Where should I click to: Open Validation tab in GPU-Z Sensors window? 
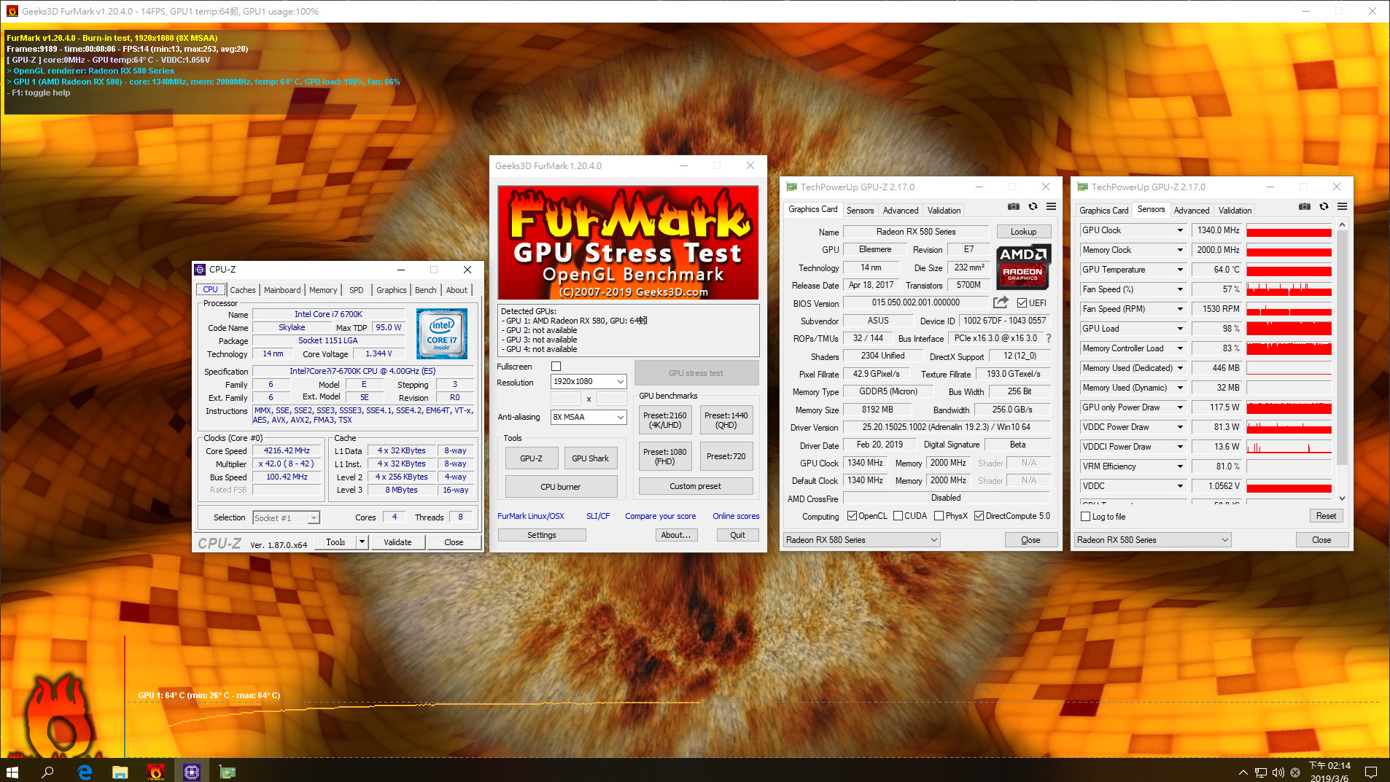1235,211
